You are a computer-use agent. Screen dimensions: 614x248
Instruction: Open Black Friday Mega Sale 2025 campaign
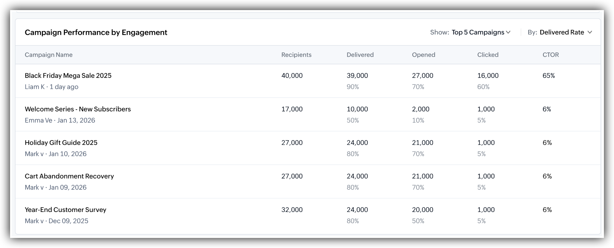[x=68, y=76]
